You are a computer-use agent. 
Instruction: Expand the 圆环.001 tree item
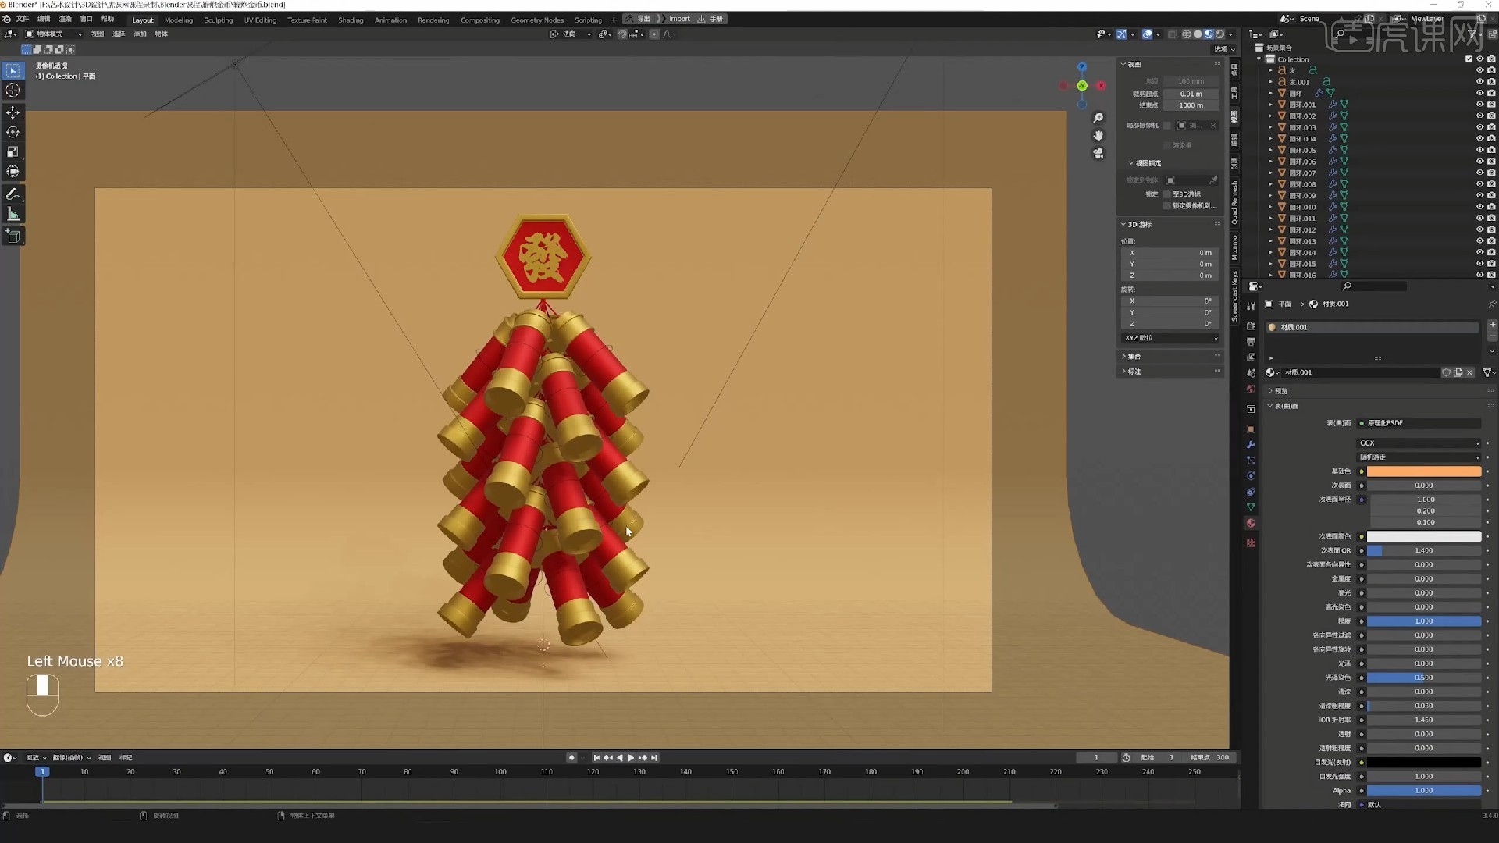1270,105
